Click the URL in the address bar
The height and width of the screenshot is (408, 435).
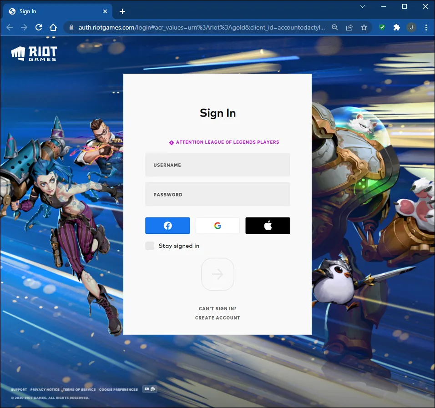[202, 27]
